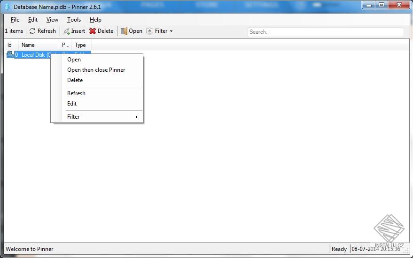The width and height of the screenshot is (413, 258).
Task: Expand the Filter toolbar dropdown arrow
Action: (x=171, y=31)
